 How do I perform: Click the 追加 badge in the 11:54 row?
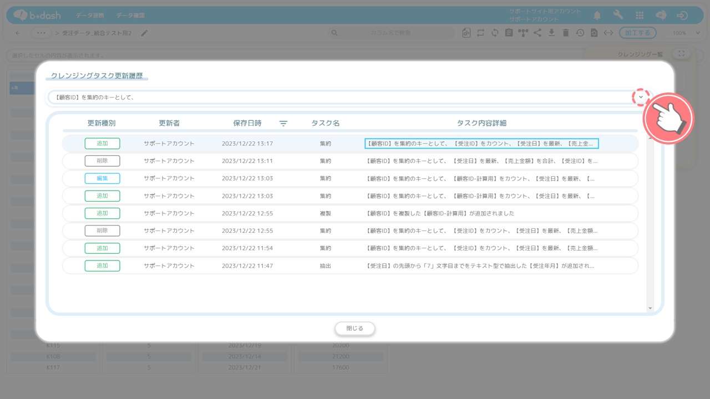(103, 248)
